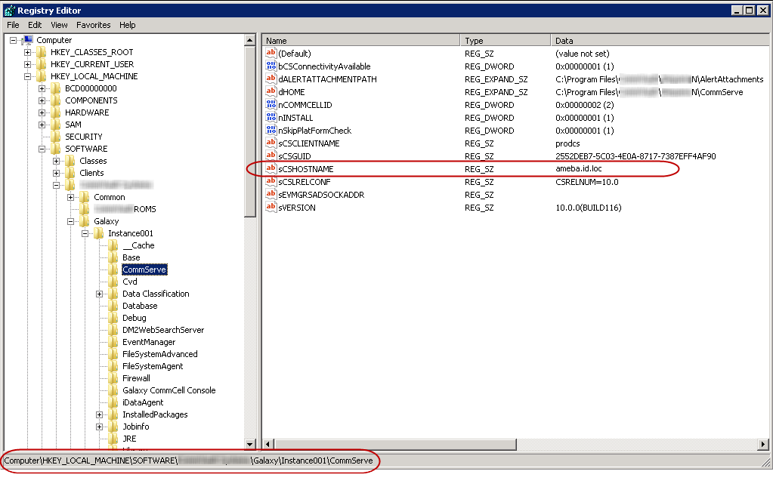
Task: Click the dHOME value icon
Action: tap(271, 92)
